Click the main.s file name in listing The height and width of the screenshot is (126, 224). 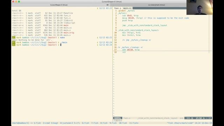coord(67,35)
